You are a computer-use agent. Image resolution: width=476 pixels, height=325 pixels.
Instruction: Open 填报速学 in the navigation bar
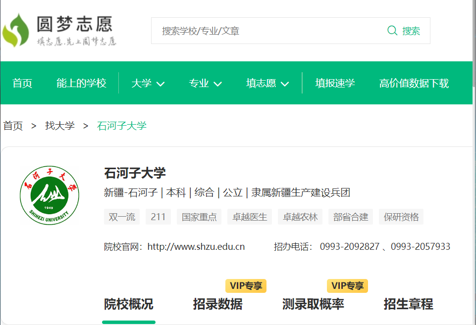point(335,83)
